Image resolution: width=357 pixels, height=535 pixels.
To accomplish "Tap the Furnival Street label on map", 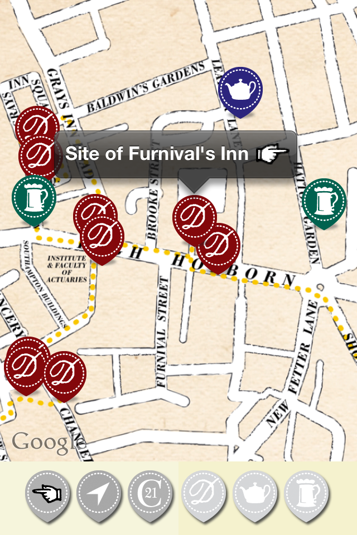I will pyautogui.click(x=162, y=332).
